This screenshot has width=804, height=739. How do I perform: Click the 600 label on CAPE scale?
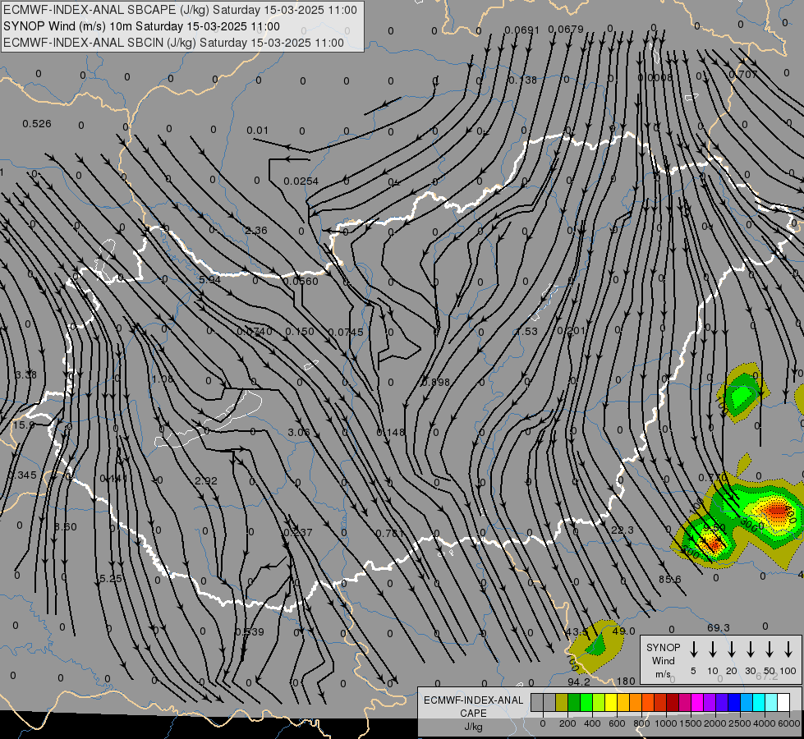(x=617, y=723)
